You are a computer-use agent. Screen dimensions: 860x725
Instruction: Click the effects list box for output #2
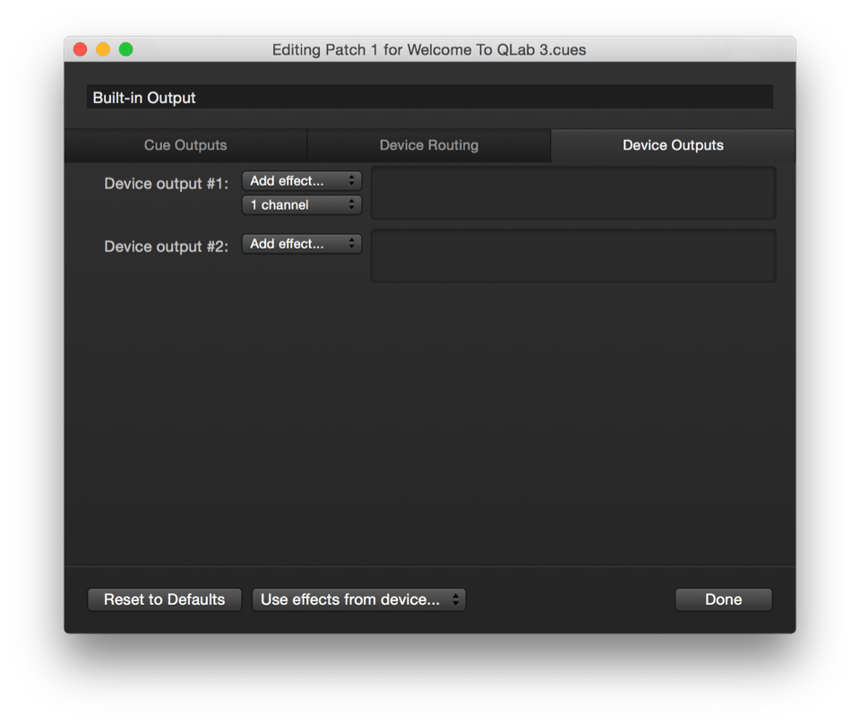click(573, 255)
